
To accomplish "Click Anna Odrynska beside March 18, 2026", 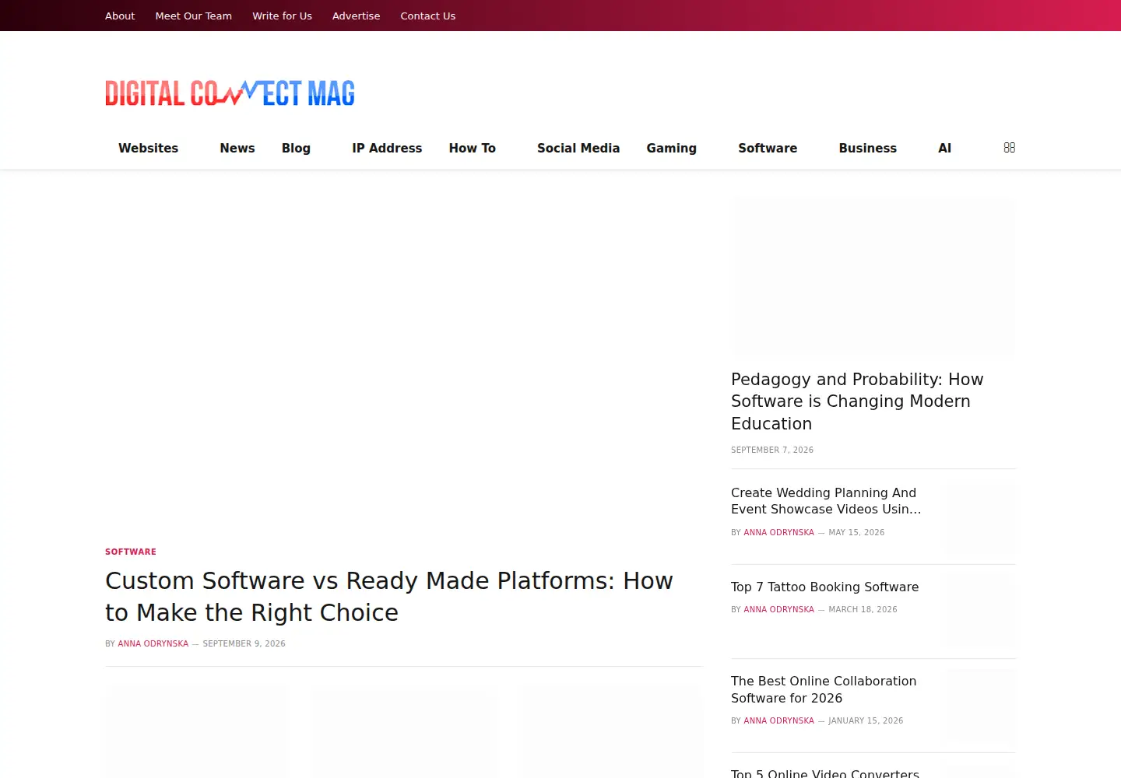I will [779, 609].
